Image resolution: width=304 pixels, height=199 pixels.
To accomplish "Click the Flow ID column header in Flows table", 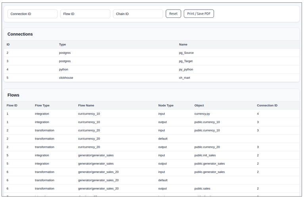I will [x=12, y=105].
